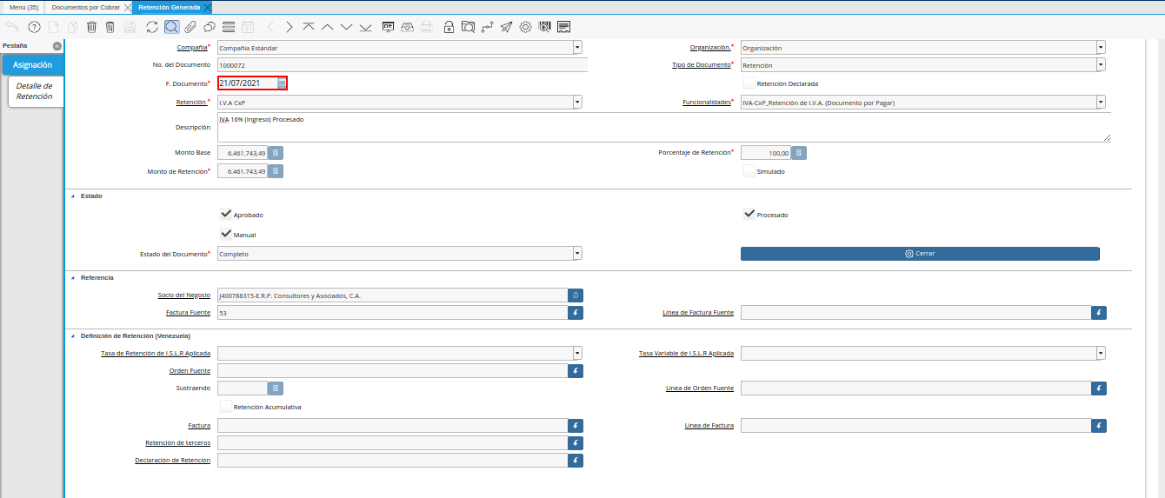This screenshot has width=1165, height=498.
Task: Click the Product Info barcode icon
Action: pyautogui.click(x=544, y=27)
